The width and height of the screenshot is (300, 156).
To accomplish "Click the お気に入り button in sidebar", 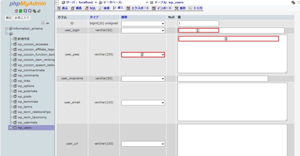I will pos(22,18).
